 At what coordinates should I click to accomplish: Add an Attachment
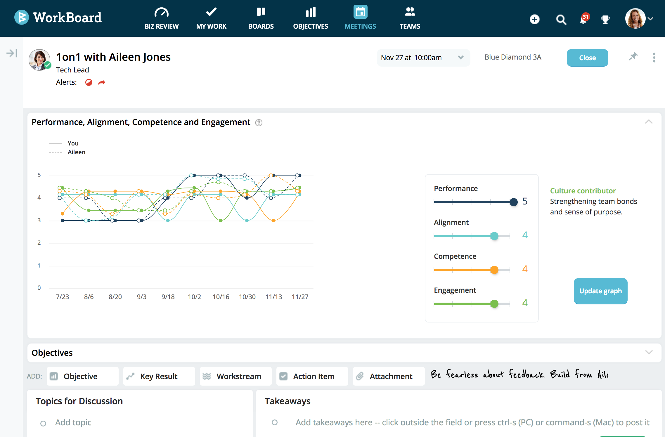[389, 376]
